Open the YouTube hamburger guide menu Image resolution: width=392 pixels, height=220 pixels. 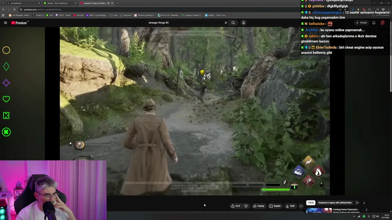(x=5, y=23)
